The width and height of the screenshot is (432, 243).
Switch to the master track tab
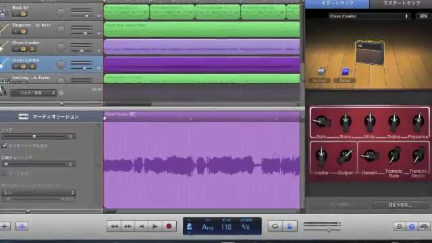401,3
